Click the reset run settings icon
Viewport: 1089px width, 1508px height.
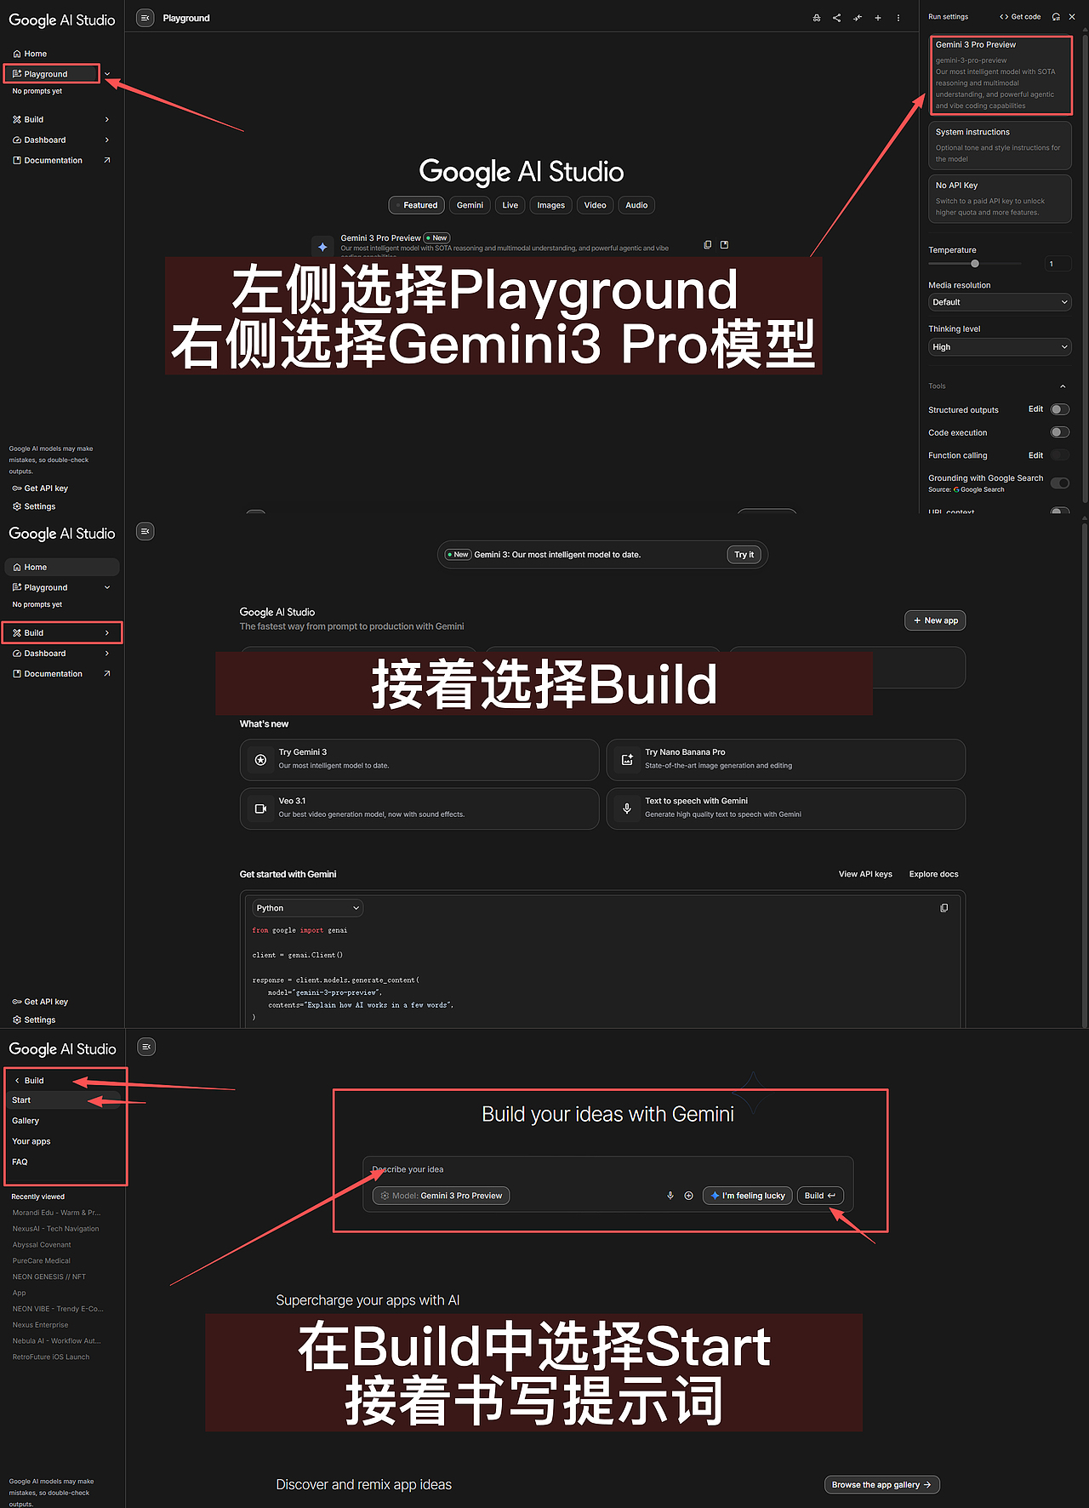pyautogui.click(x=1056, y=16)
